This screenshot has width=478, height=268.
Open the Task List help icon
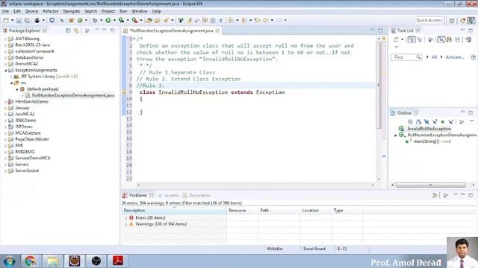[473, 57]
